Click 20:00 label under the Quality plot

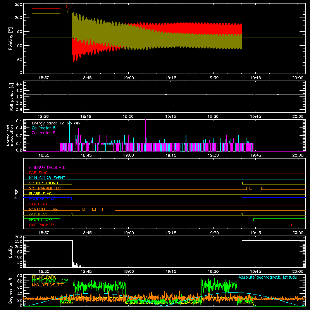coord(298,272)
